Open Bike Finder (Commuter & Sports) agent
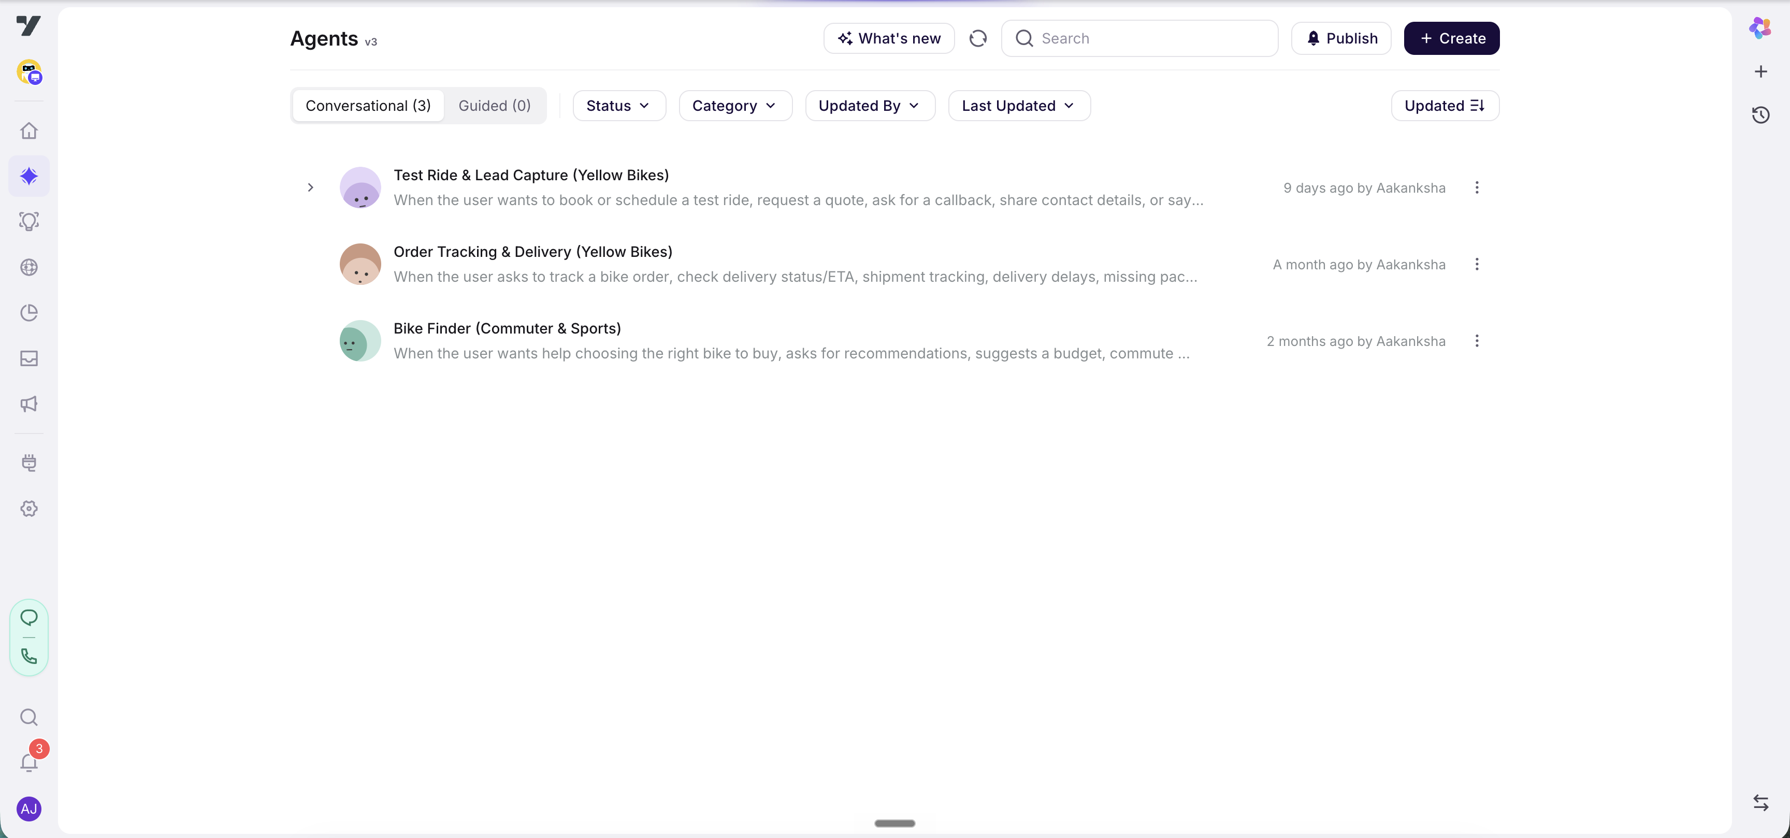The width and height of the screenshot is (1790, 838). [x=507, y=329]
